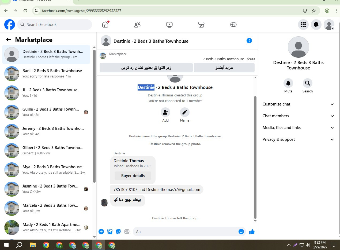Screen dimensions: 340x250
Task: Open Rani townhouse conversation
Action: click(x=46, y=73)
